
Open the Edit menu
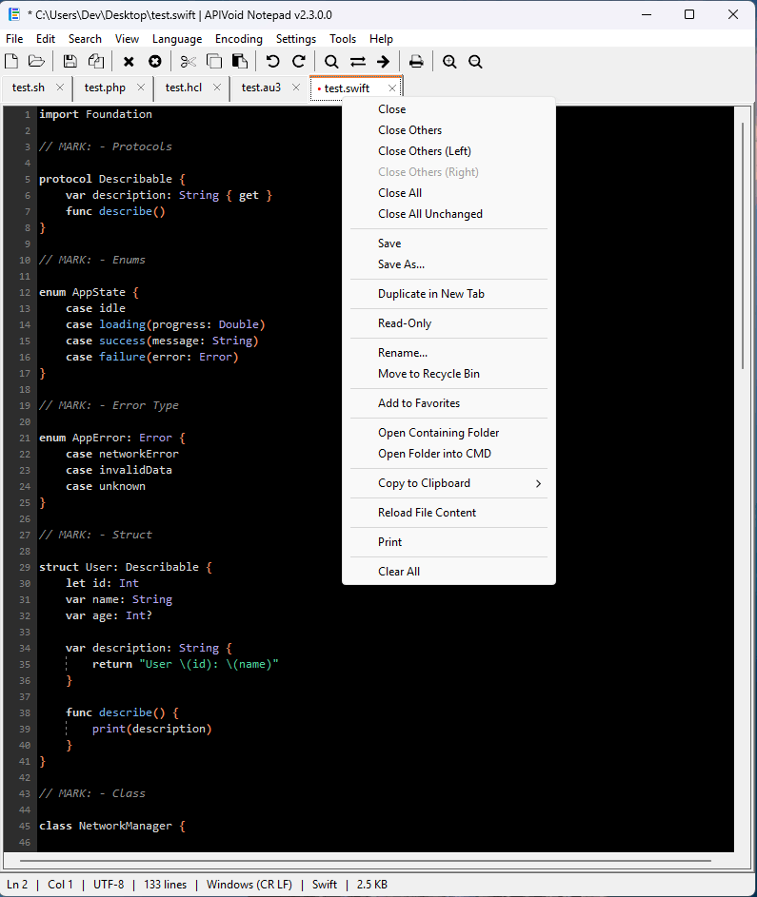[46, 39]
